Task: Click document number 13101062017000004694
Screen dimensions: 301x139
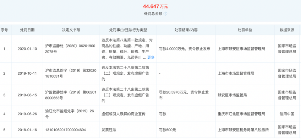Action: point(65,130)
